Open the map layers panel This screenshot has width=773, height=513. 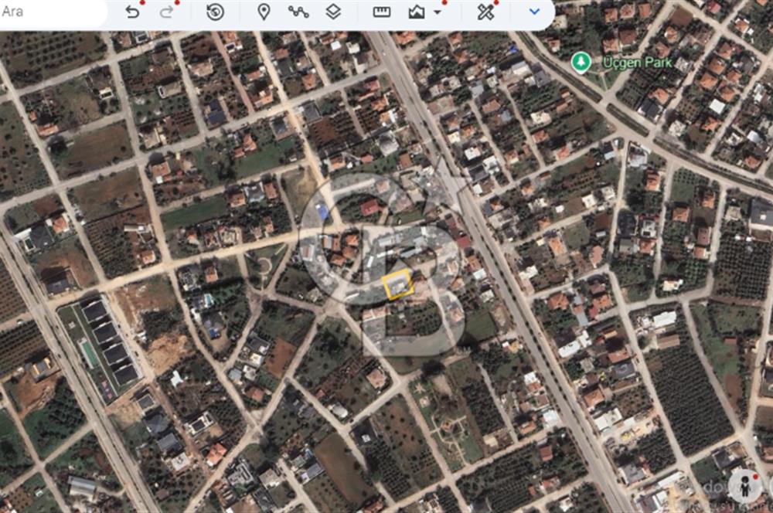coord(332,12)
